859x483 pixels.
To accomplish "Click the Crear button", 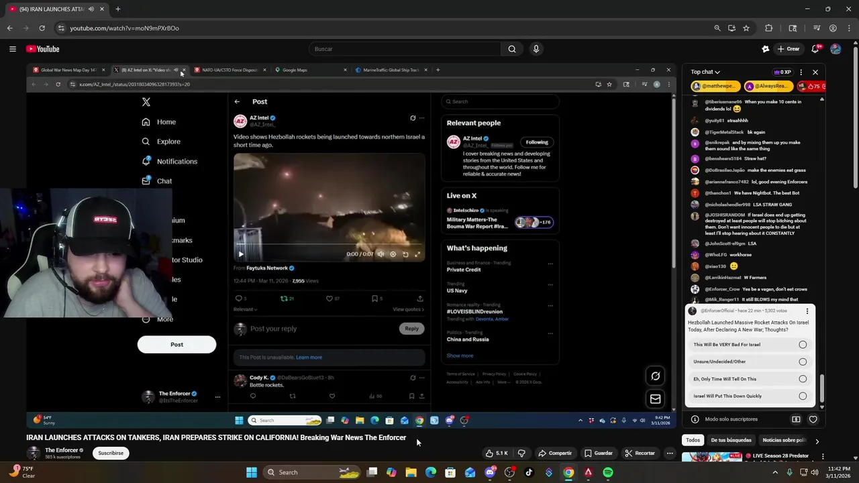I will (789, 49).
